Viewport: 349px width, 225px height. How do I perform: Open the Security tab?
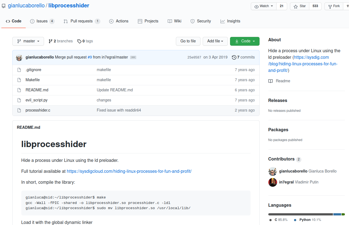tap(201, 21)
